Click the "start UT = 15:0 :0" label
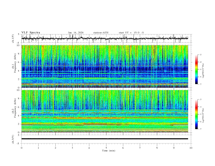This screenshot has width=215, height=166. point(131,33)
